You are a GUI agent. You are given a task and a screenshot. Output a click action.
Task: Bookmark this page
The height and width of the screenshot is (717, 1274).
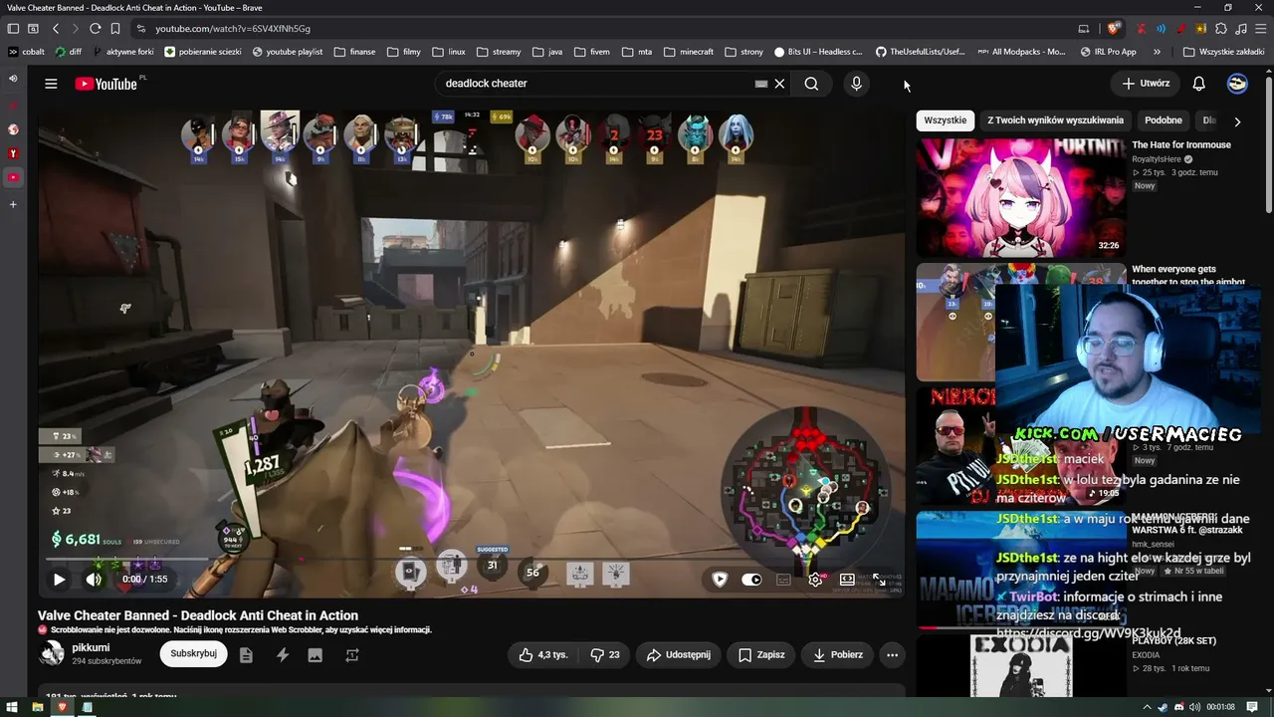(x=115, y=29)
